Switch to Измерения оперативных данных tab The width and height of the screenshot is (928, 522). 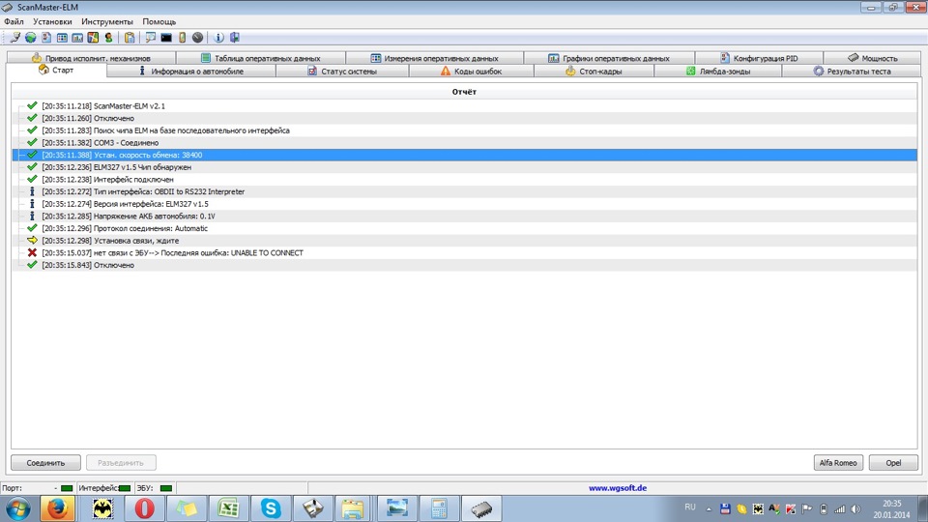(434, 58)
